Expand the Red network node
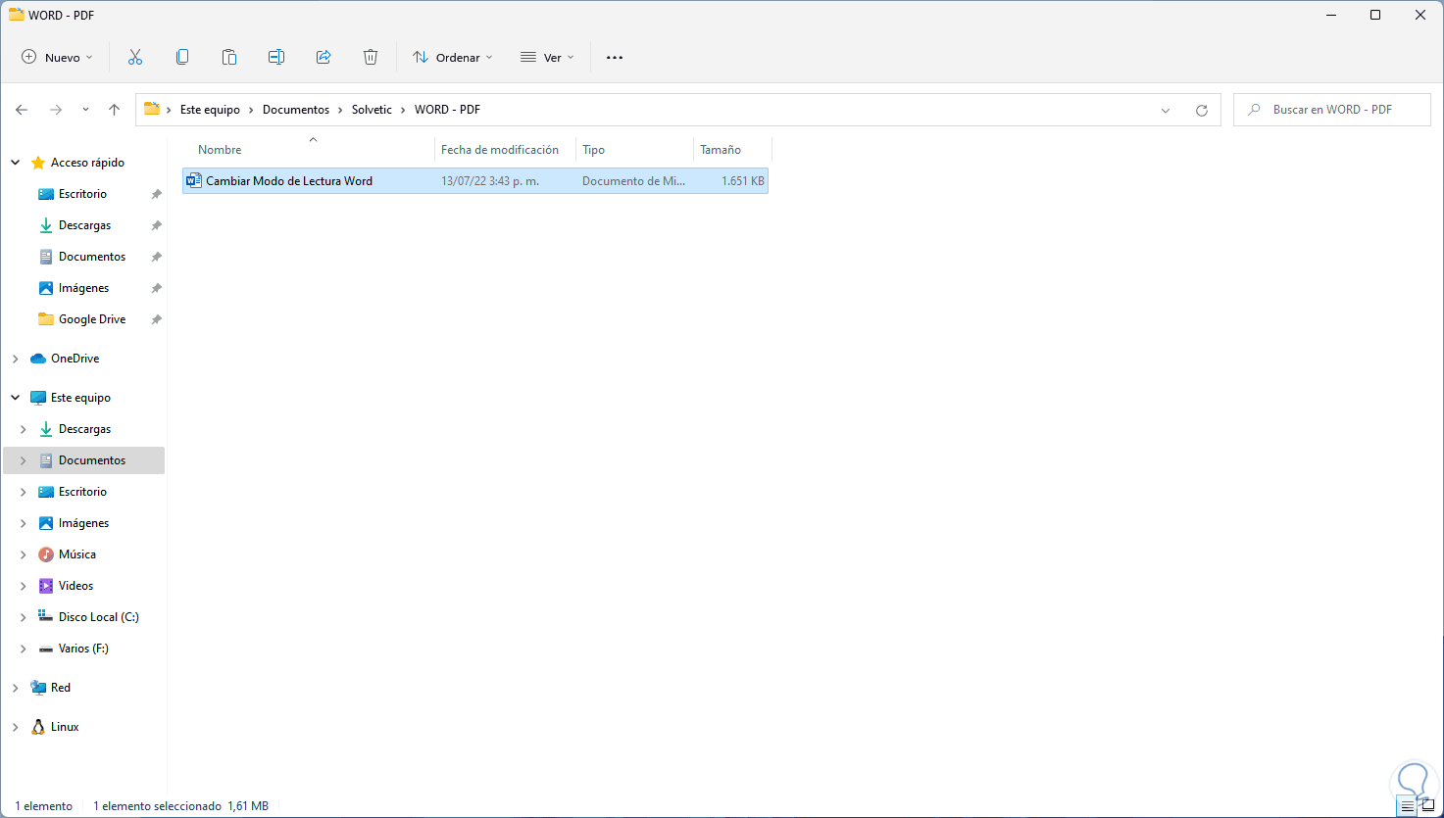Screen dimensions: 1444x818 (16, 688)
